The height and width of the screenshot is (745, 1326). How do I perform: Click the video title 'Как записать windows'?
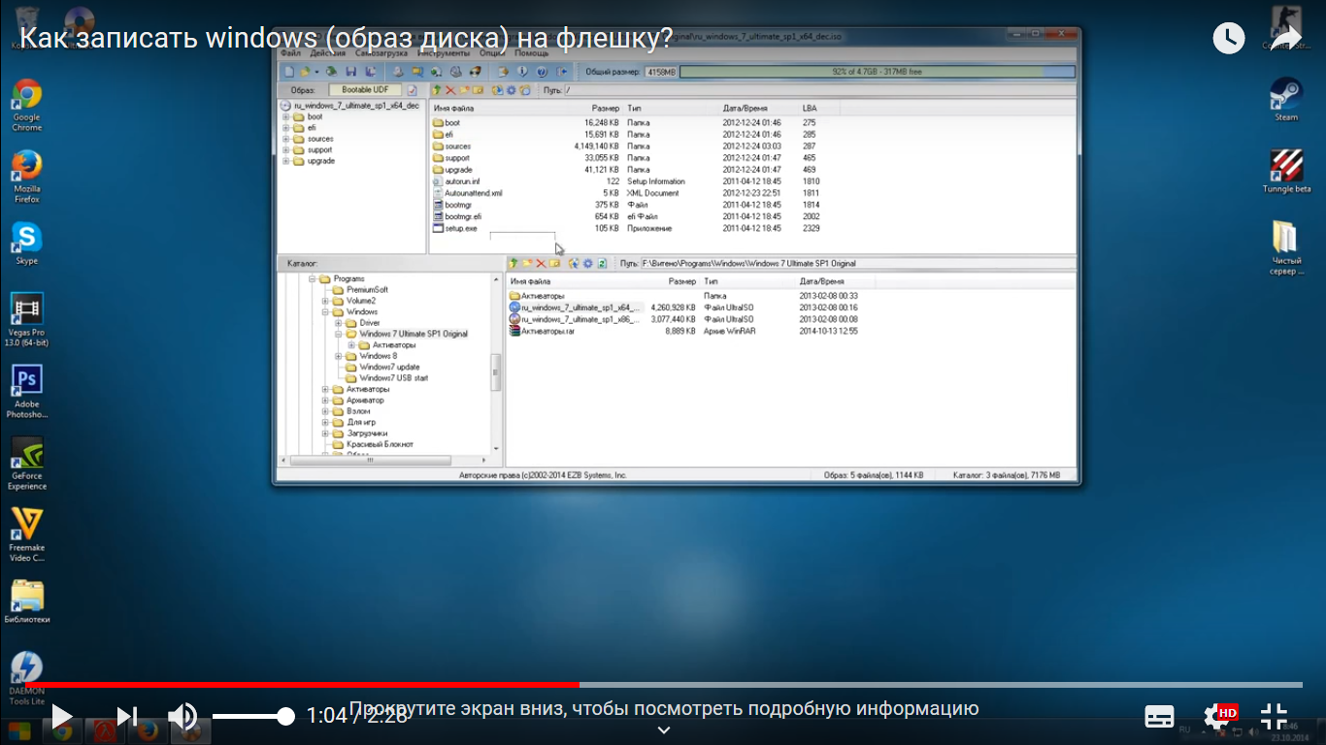click(346, 38)
